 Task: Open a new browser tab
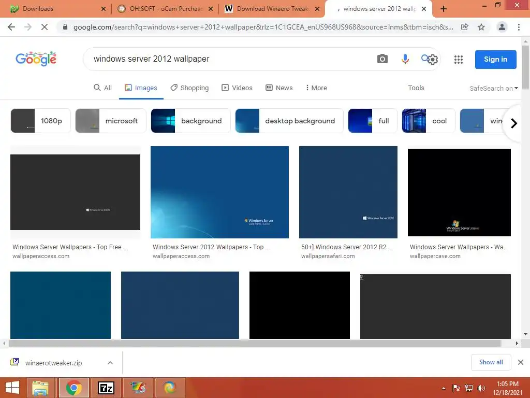pos(444,9)
